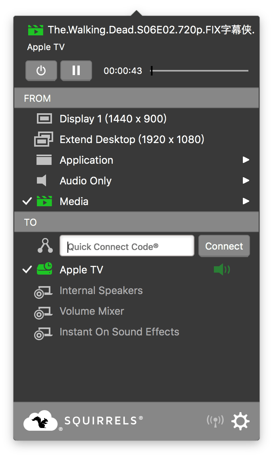This screenshot has height=457, width=273.
Task: Click the Extend Desktop monitors icon
Action: (44, 139)
